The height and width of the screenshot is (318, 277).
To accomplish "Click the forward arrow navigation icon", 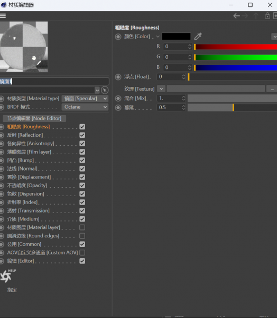I will click(x=245, y=16).
